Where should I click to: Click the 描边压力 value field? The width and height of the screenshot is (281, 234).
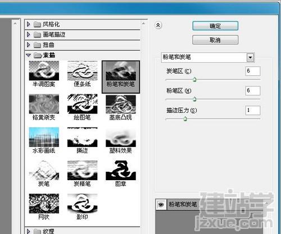tap(253, 110)
